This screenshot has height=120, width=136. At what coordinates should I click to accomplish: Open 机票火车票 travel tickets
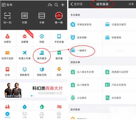[24, 55]
